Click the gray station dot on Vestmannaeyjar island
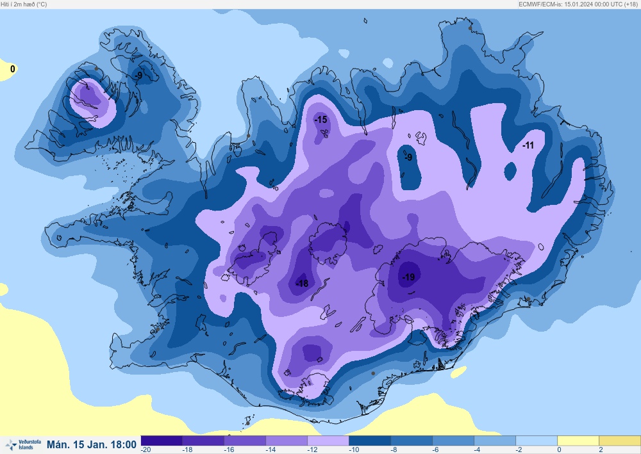The height and width of the screenshot is (454, 641). [247, 423]
